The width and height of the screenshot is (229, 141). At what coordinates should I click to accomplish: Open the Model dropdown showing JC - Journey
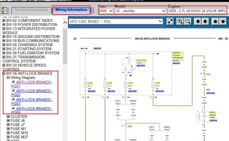(x=141, y=11)
